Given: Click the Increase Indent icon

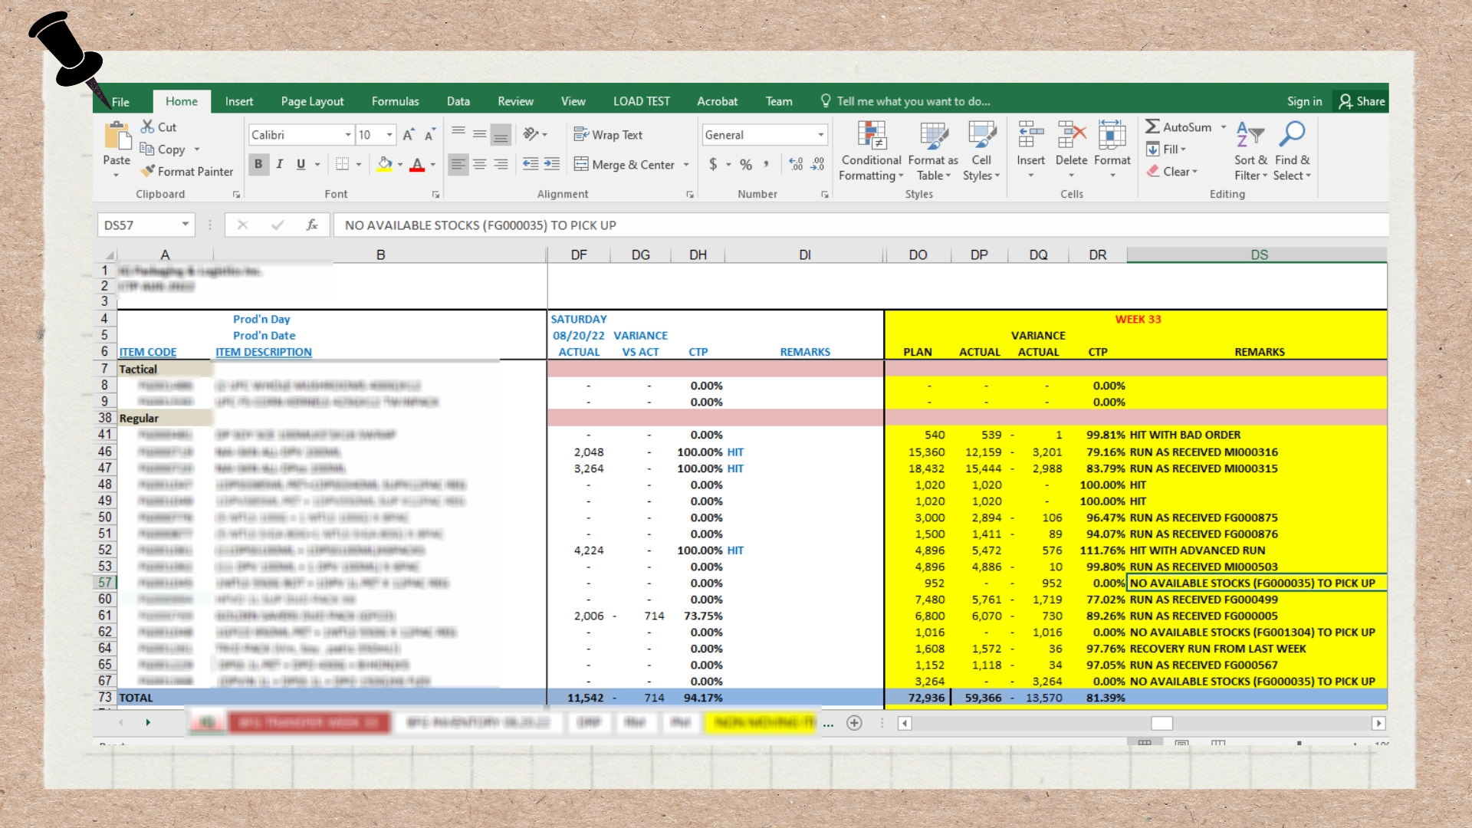Looking at the screenshot, I should [552, 164].
